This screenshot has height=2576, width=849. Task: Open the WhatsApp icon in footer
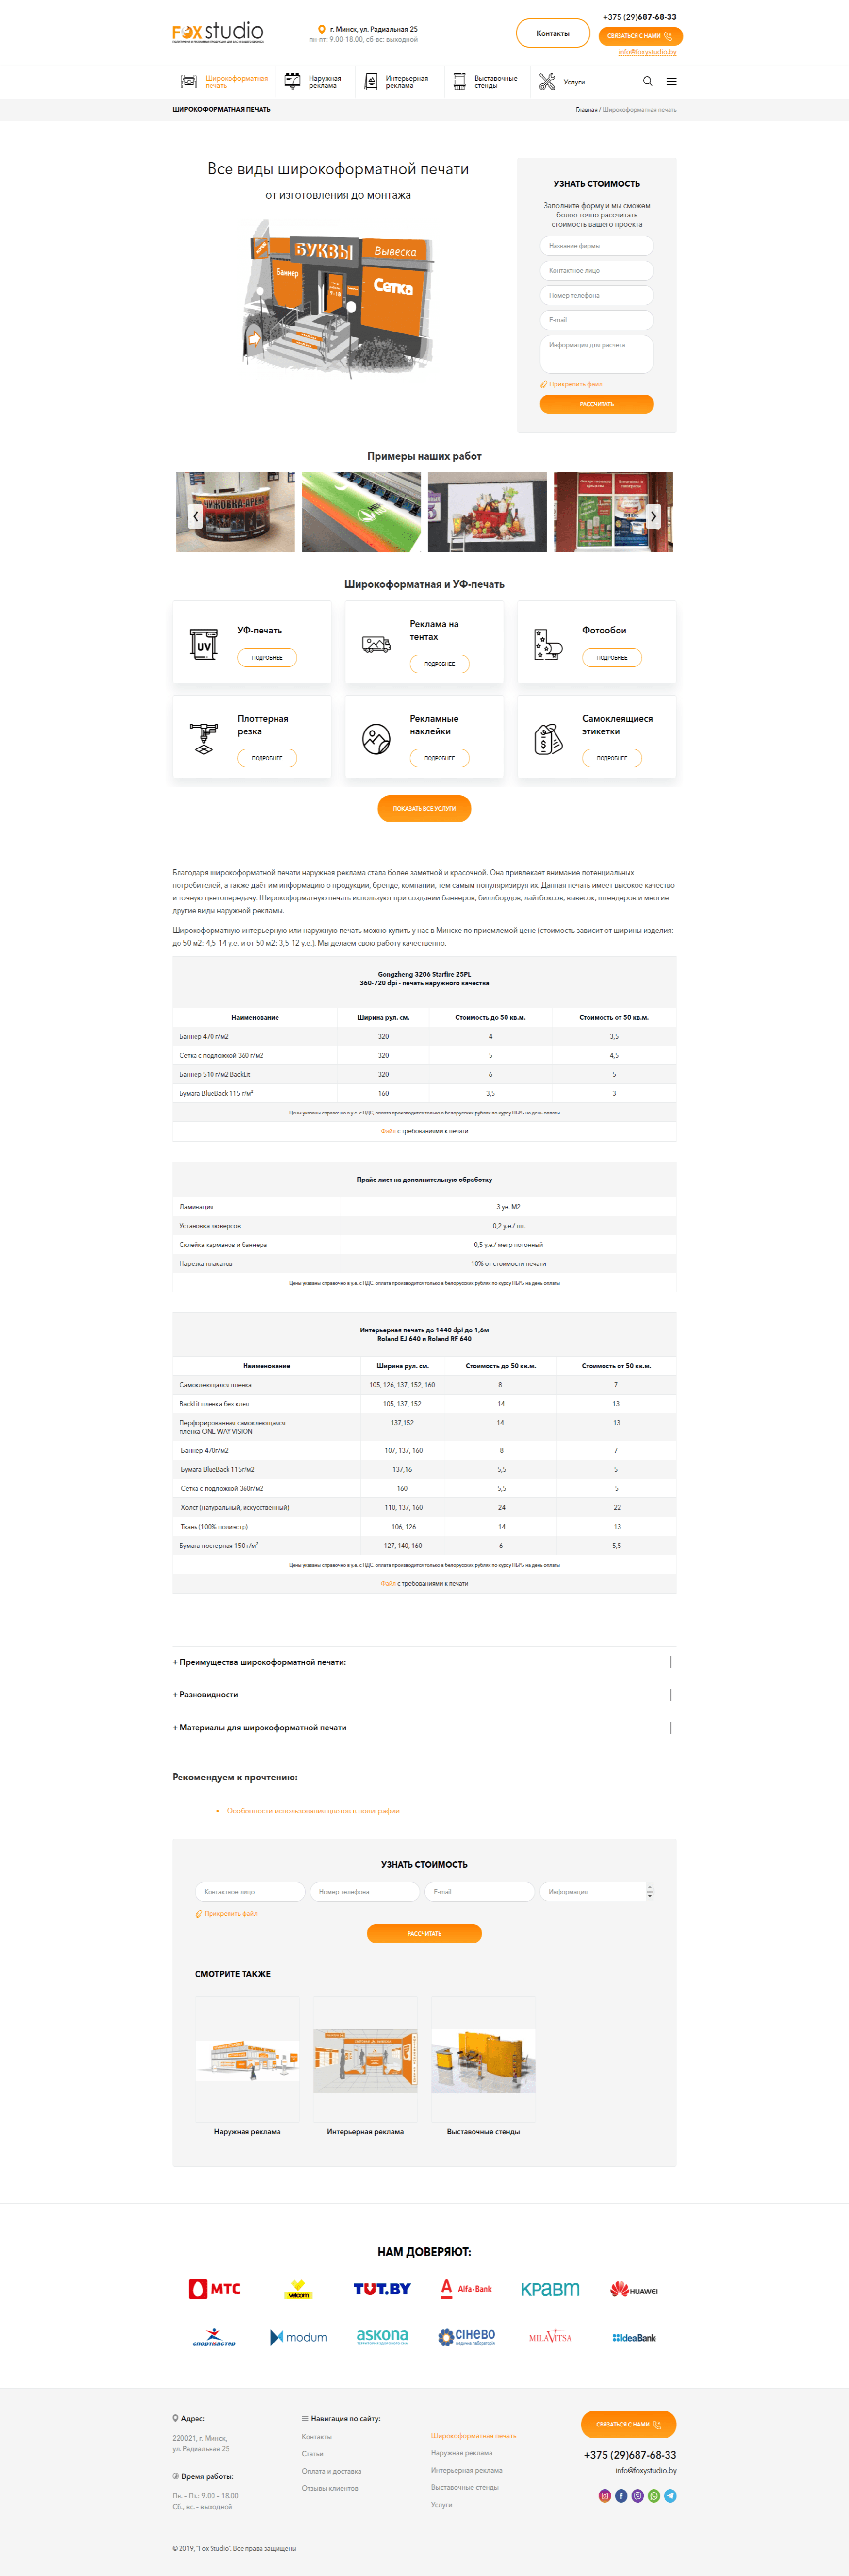pos(654,2495)
